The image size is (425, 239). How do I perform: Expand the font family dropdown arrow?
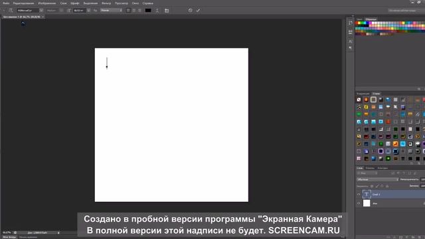click(41, 11)
